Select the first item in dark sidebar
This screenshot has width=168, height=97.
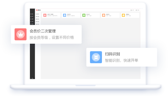click(x=32, y=14)
